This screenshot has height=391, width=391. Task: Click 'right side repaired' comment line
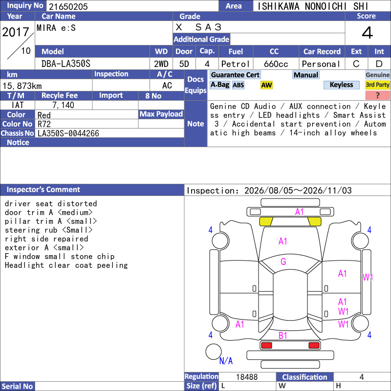click(x=46, y=239)
